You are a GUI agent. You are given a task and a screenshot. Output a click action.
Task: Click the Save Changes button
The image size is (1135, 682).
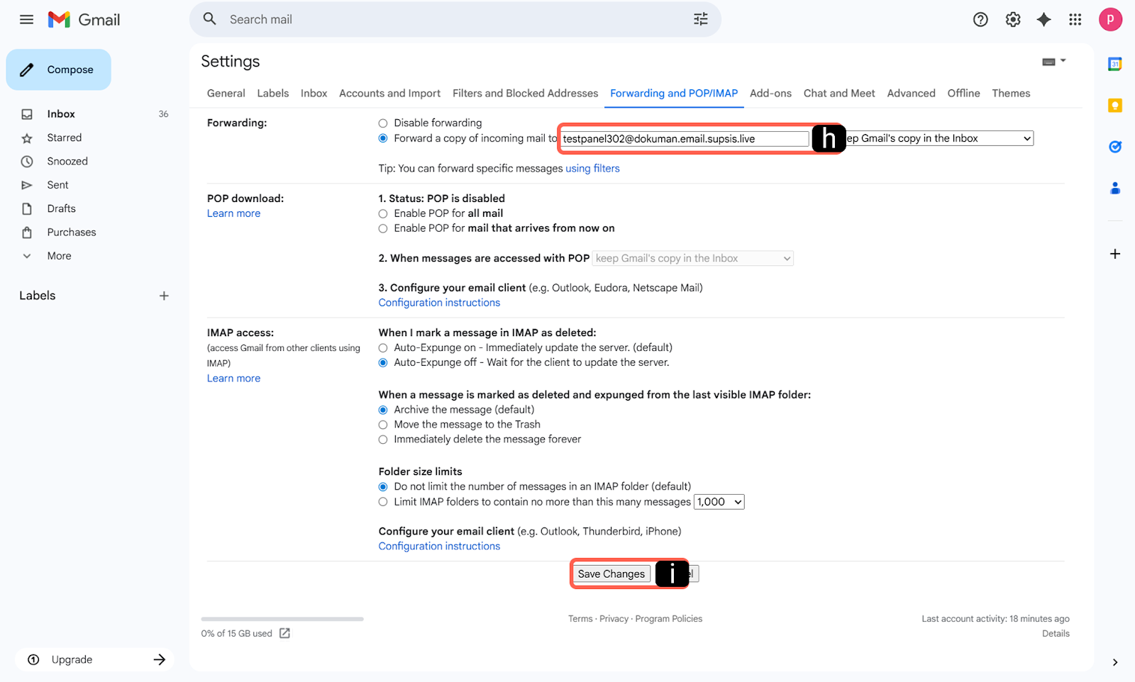pos(611,574)
